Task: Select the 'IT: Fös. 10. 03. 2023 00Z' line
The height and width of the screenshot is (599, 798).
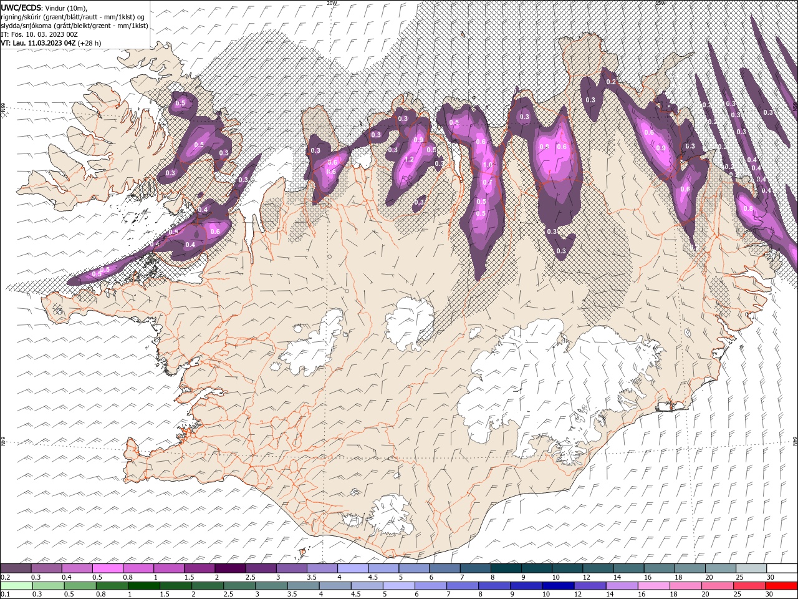Action: click(38, 34)
